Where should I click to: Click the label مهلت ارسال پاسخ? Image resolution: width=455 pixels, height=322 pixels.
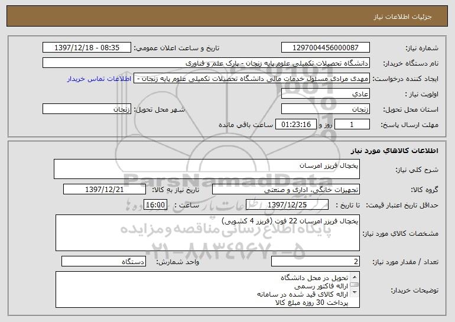pyautogui.click(x=409, y=125)
